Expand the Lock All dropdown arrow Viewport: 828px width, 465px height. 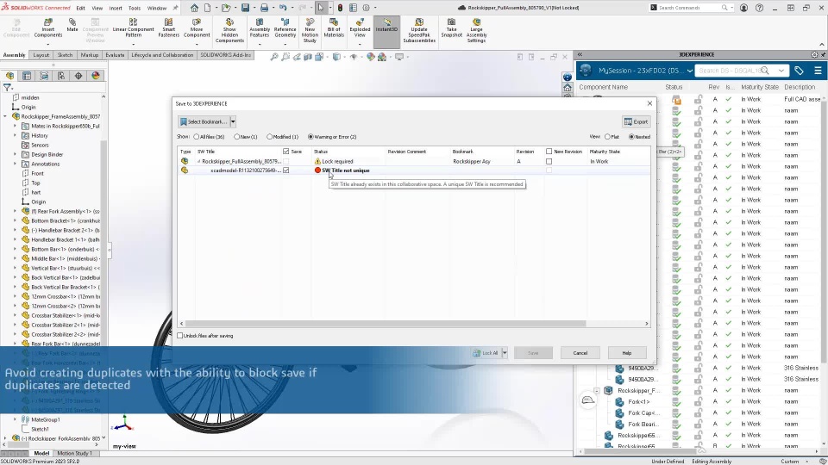point(505,353)
